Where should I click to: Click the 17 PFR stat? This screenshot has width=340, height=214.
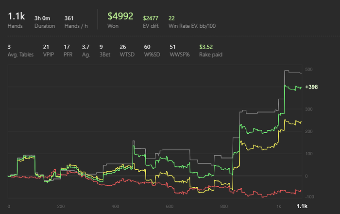coord(67,47)
